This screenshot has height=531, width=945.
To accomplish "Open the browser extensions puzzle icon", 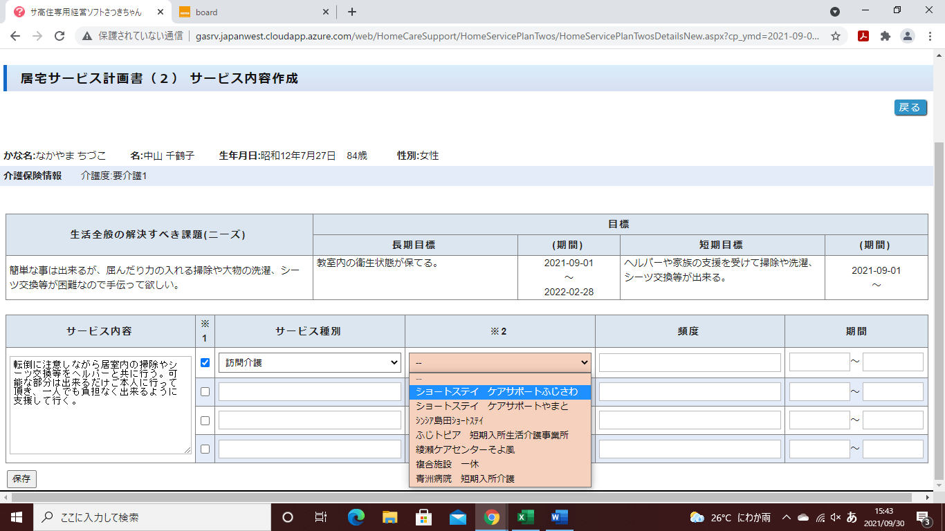I will pyautogui.click(x=885, y=36).
